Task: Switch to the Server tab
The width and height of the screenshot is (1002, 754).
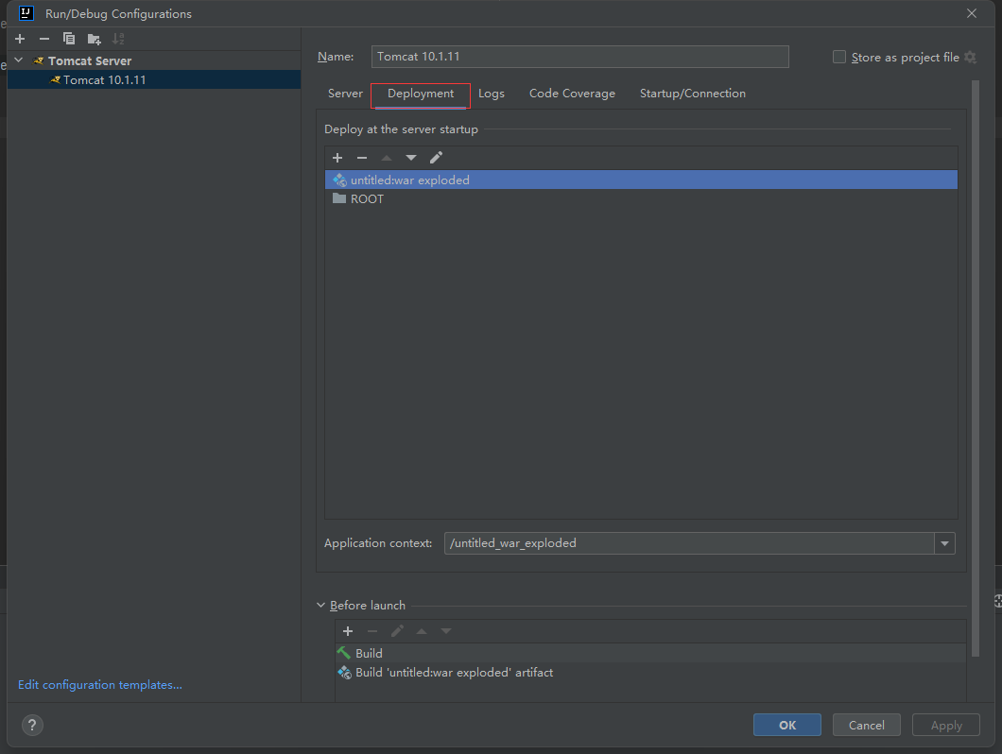Action: (345, 94)
